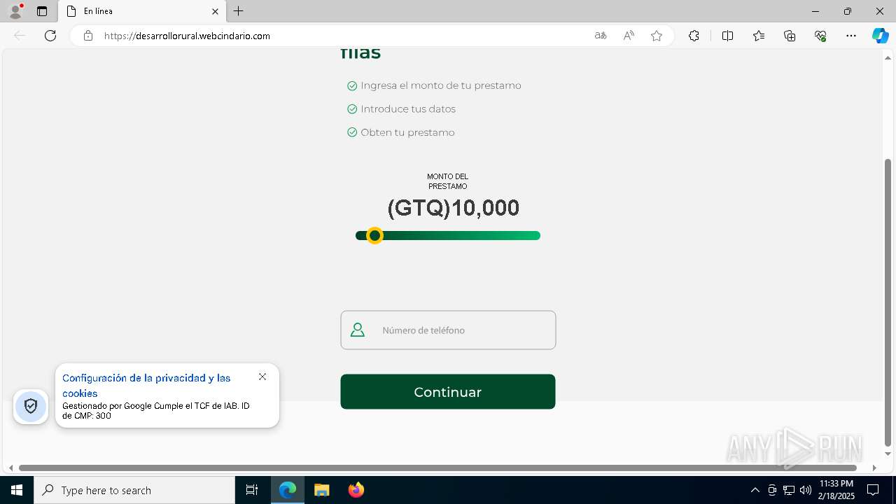Image resolution: width=896 pixels, height=504 pixels.
Task: Click the (GTQ)10,000 amount value
Action: [x=454, y=208]
